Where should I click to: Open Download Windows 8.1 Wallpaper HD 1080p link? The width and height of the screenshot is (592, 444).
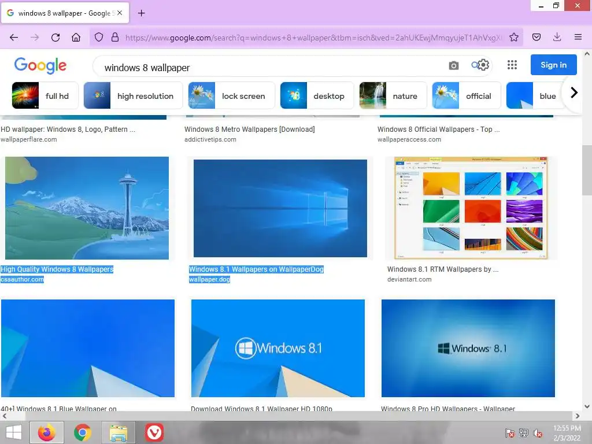(262, 409)
